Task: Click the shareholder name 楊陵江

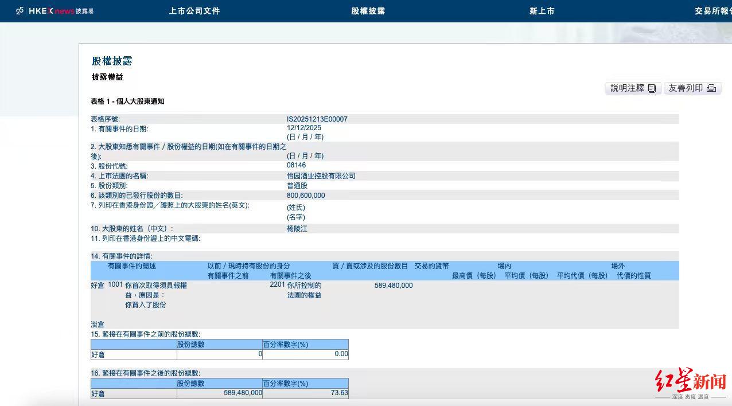Action: pyautogui.click(x=295, y=228)
